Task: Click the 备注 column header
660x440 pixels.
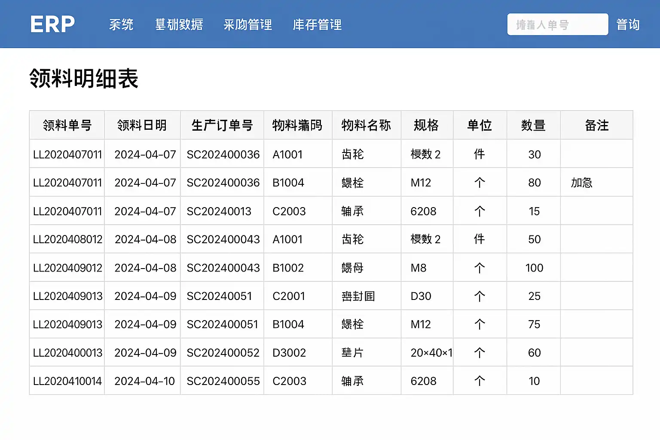Action: (x=596, y=125)
